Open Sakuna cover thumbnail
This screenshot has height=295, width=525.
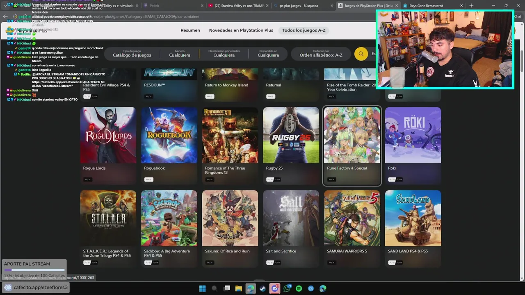pos(230,218)
